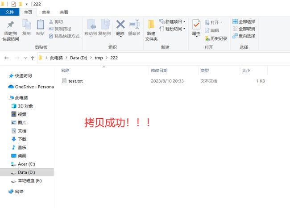
Task: Click Data (D:) breadcrumb in address bar
Action: pos(79,58)
